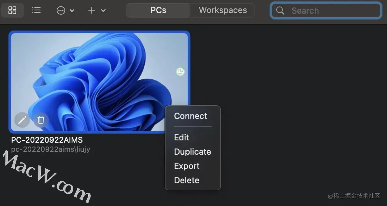387x206 pixels.
Task: Switch to list view layout
Action: 36,10
